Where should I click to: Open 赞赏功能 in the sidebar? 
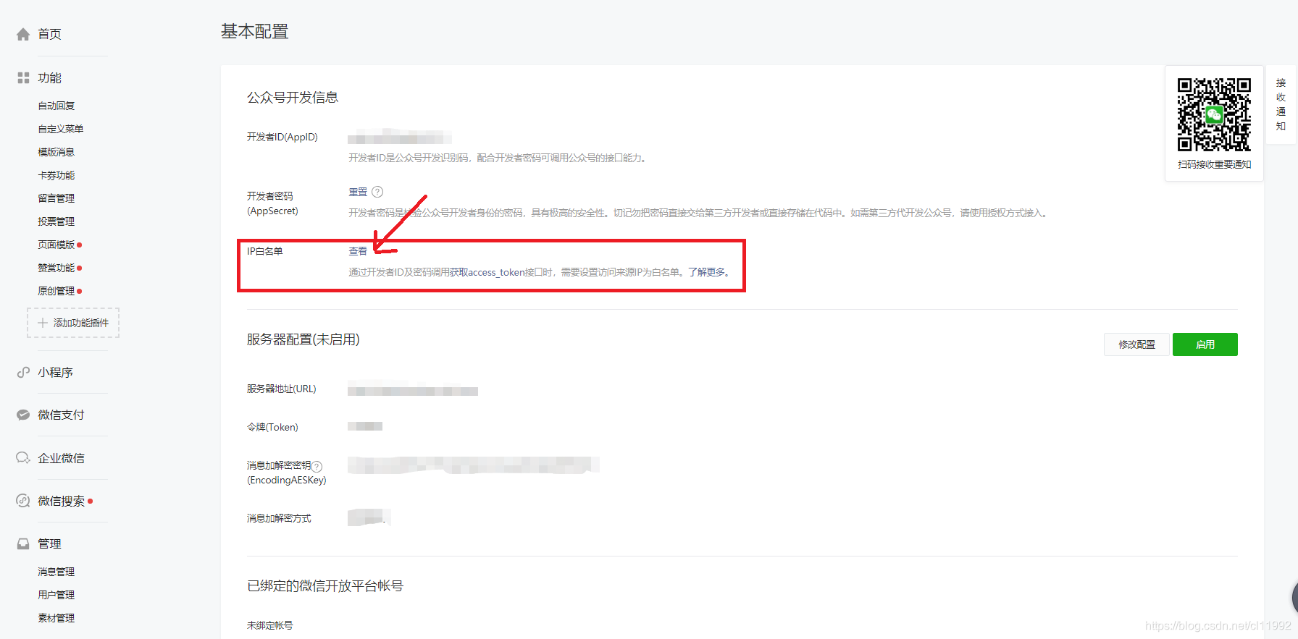pyautogui.click(x=56, y=268)
